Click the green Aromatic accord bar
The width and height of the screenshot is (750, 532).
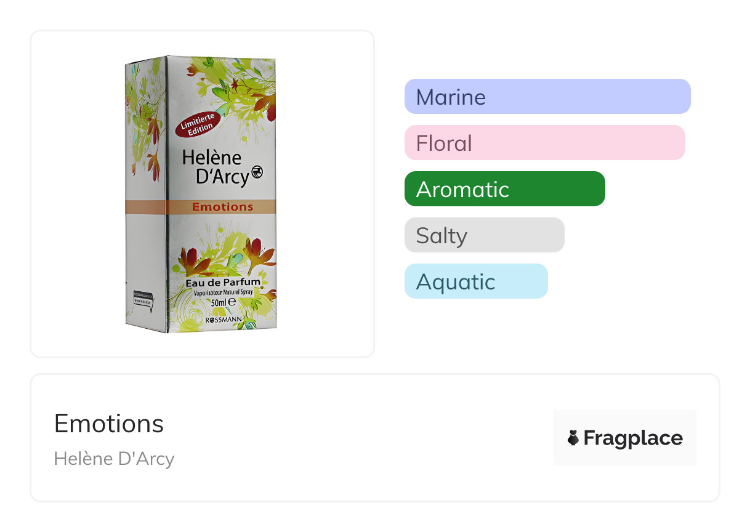pyautogui.click(x=504, y=189)
